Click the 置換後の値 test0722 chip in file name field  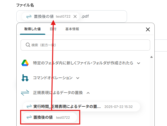[x=51, y=17]
